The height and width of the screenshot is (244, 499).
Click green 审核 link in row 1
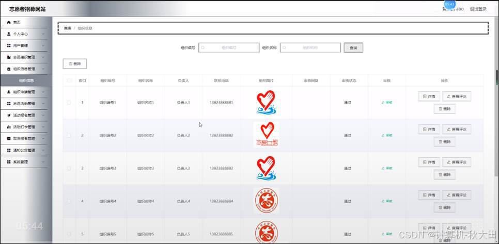[387, 103]
